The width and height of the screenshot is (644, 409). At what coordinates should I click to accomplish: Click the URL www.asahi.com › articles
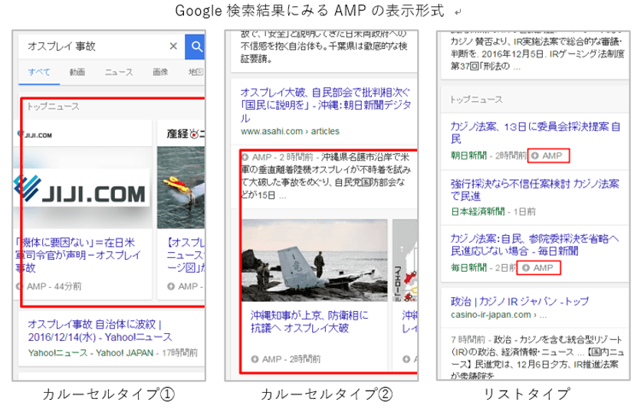coord(290,131)
